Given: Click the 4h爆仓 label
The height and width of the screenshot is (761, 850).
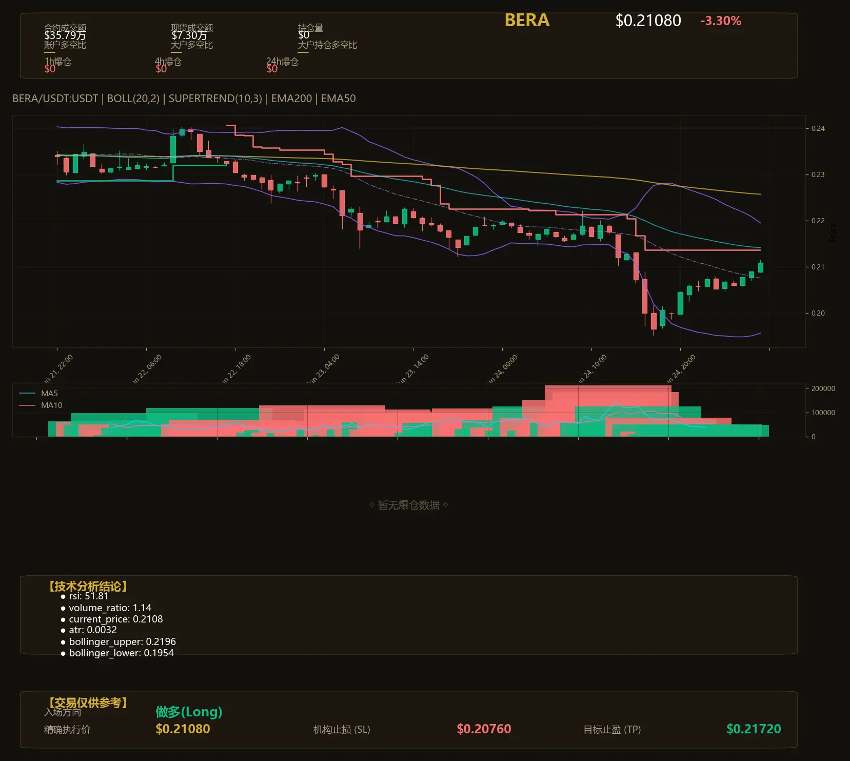Looking at the screenshot, I should pos(168,62).
